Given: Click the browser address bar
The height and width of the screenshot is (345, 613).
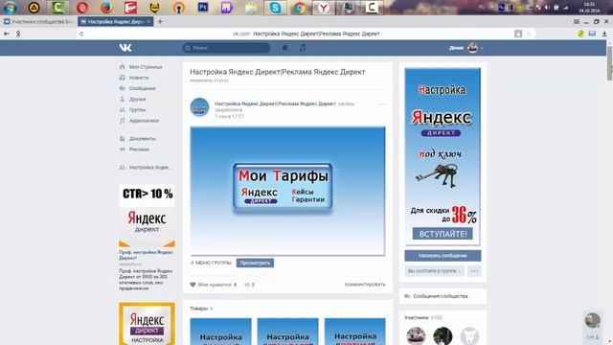Looking at the screenshot, I should click(x=306, y=34).
